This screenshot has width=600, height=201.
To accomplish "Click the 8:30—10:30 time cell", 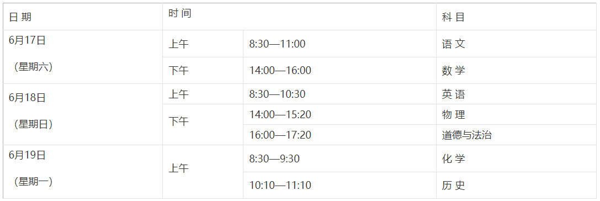I will click(339, 94).
